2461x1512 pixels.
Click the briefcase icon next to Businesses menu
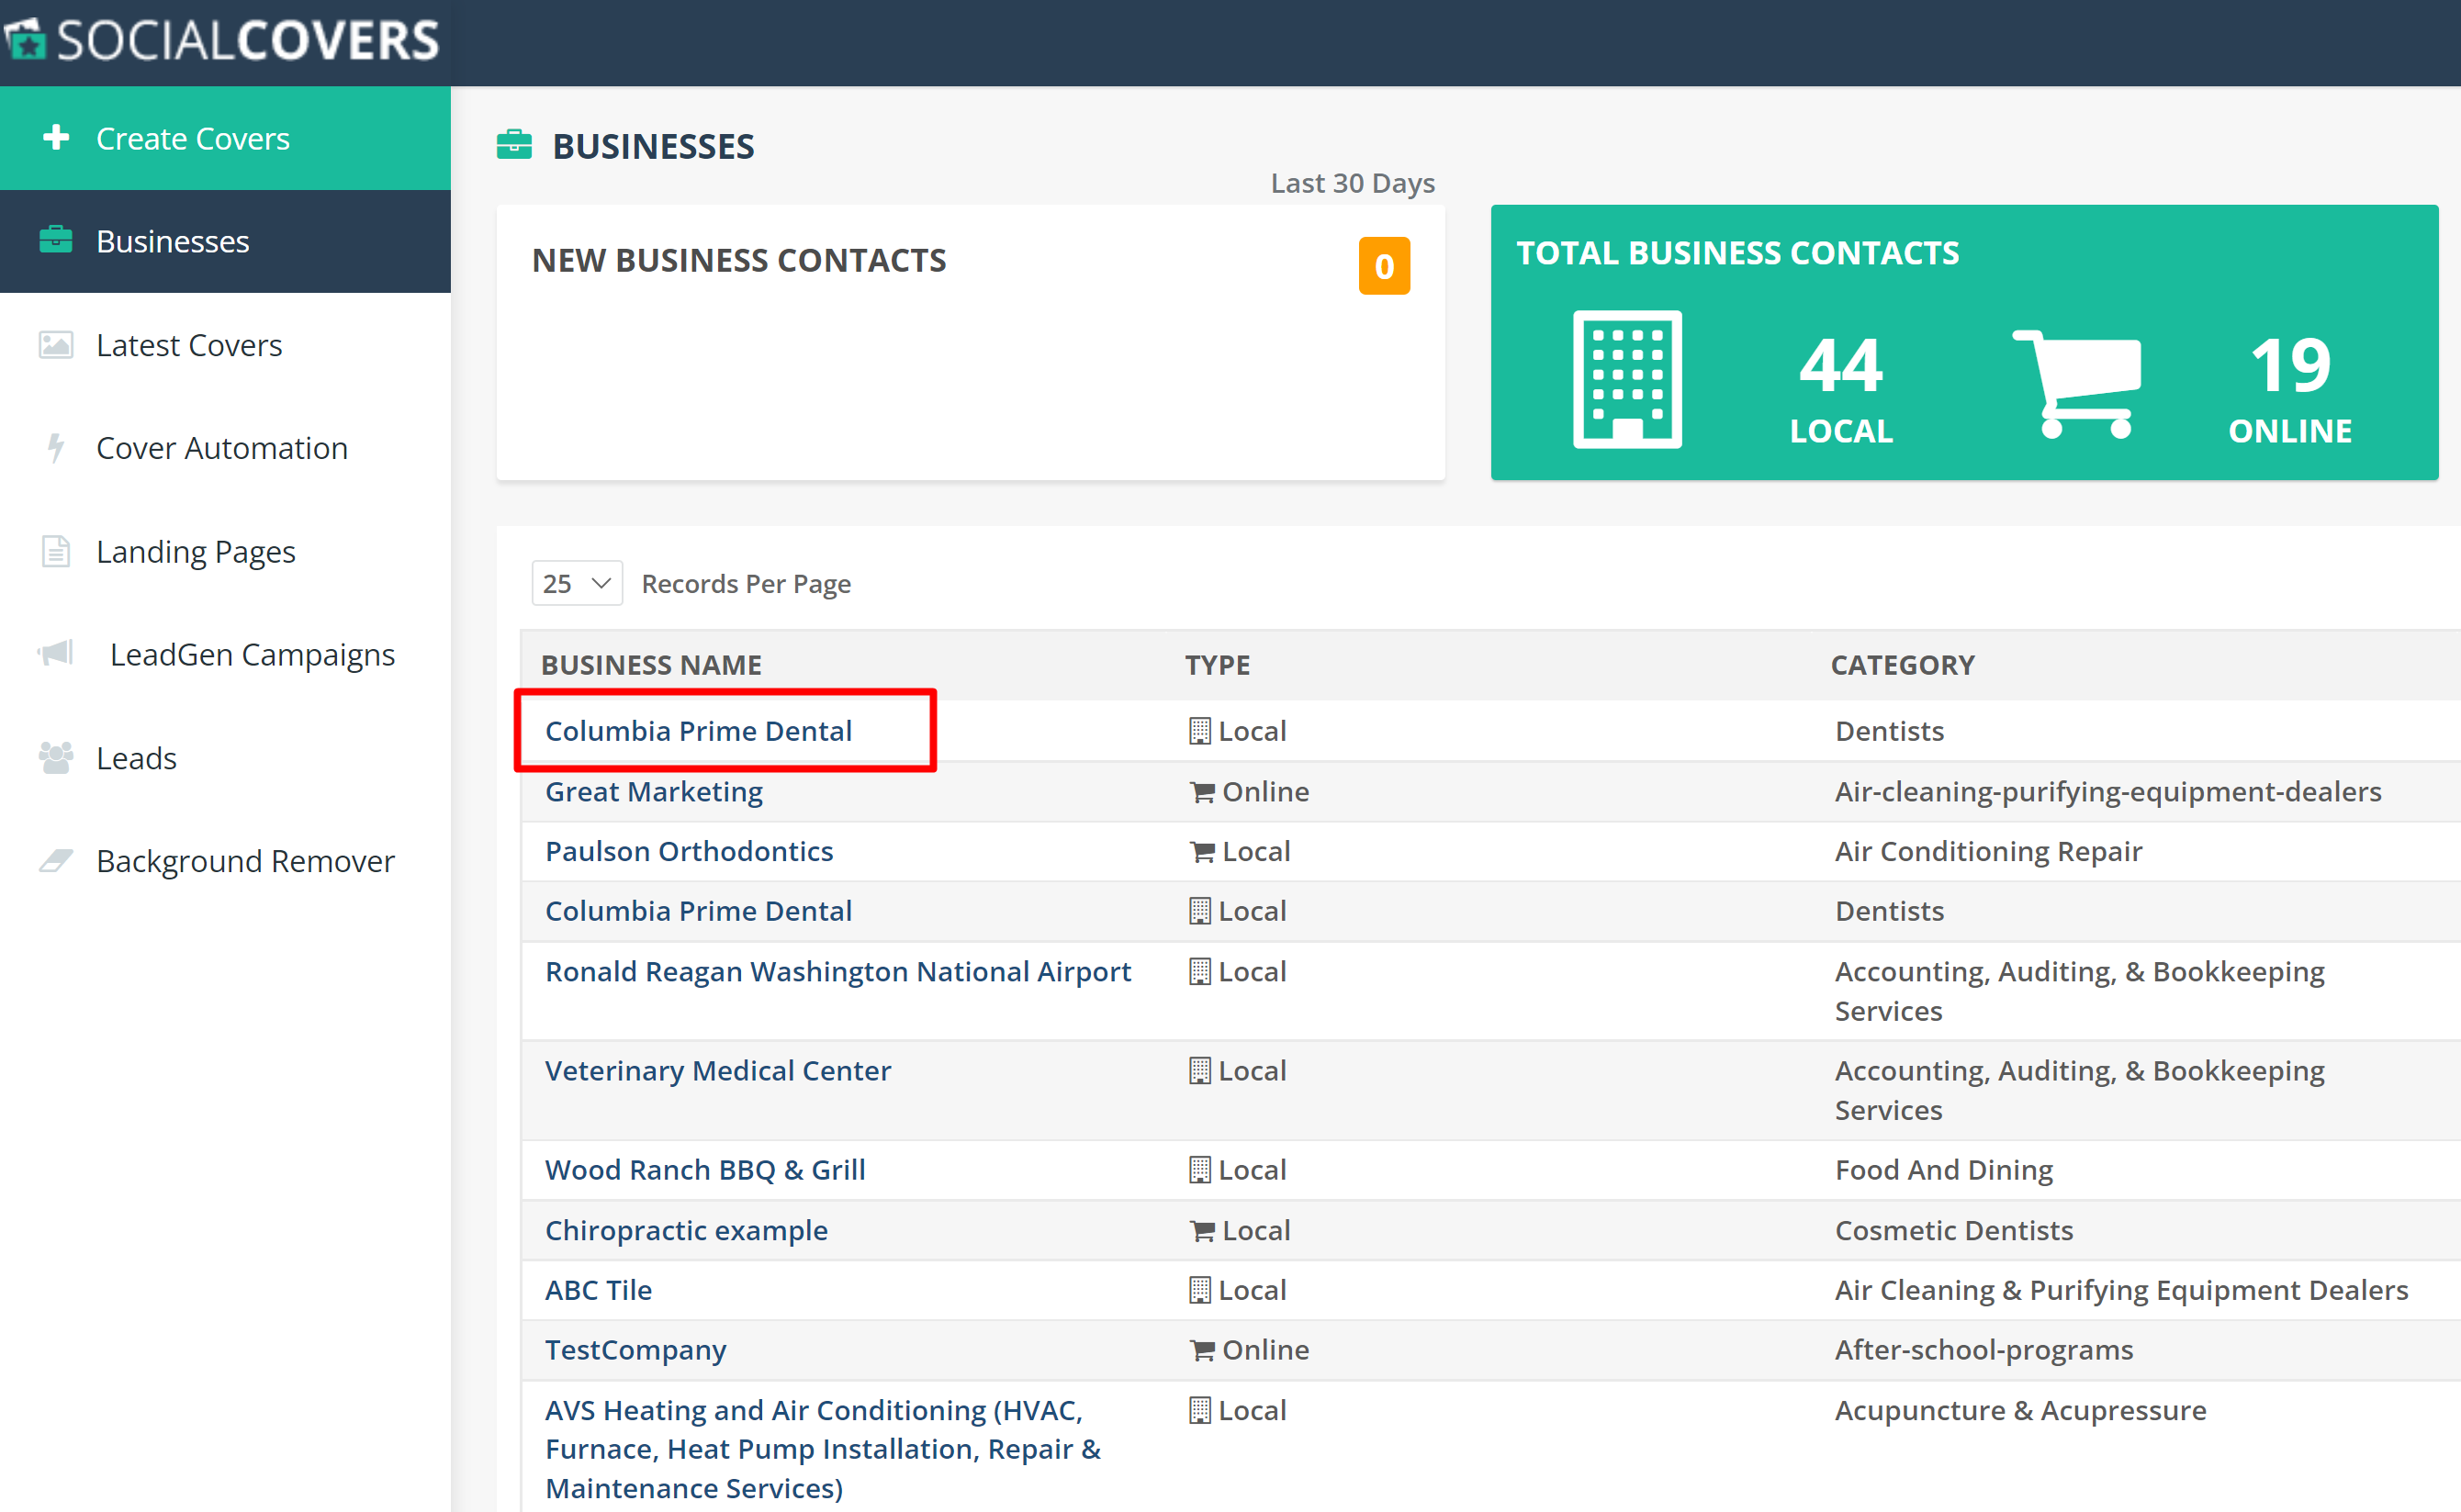point(56,241)
